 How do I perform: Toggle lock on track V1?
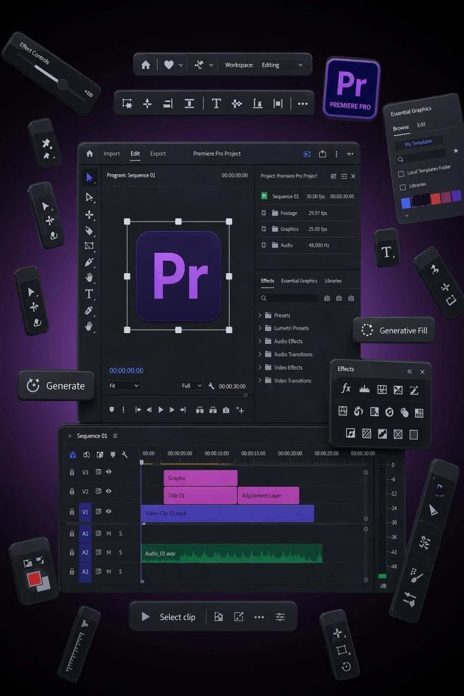(x=72, y=512)
